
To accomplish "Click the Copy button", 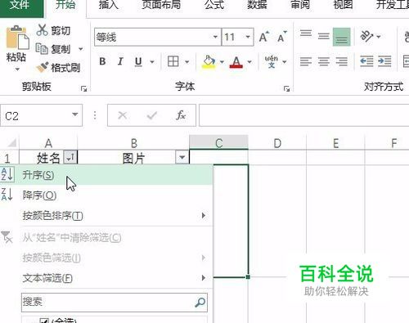I will (53, 49).
